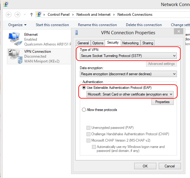Select Use Extensible Authentication Protocol radio
The image size is (190, 178).
[x=84, y=88]
